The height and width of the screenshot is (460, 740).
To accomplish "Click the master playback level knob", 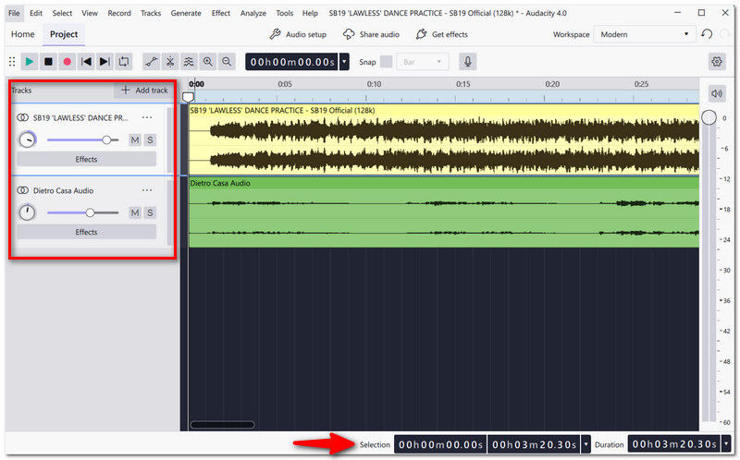I will coord(709,117).
